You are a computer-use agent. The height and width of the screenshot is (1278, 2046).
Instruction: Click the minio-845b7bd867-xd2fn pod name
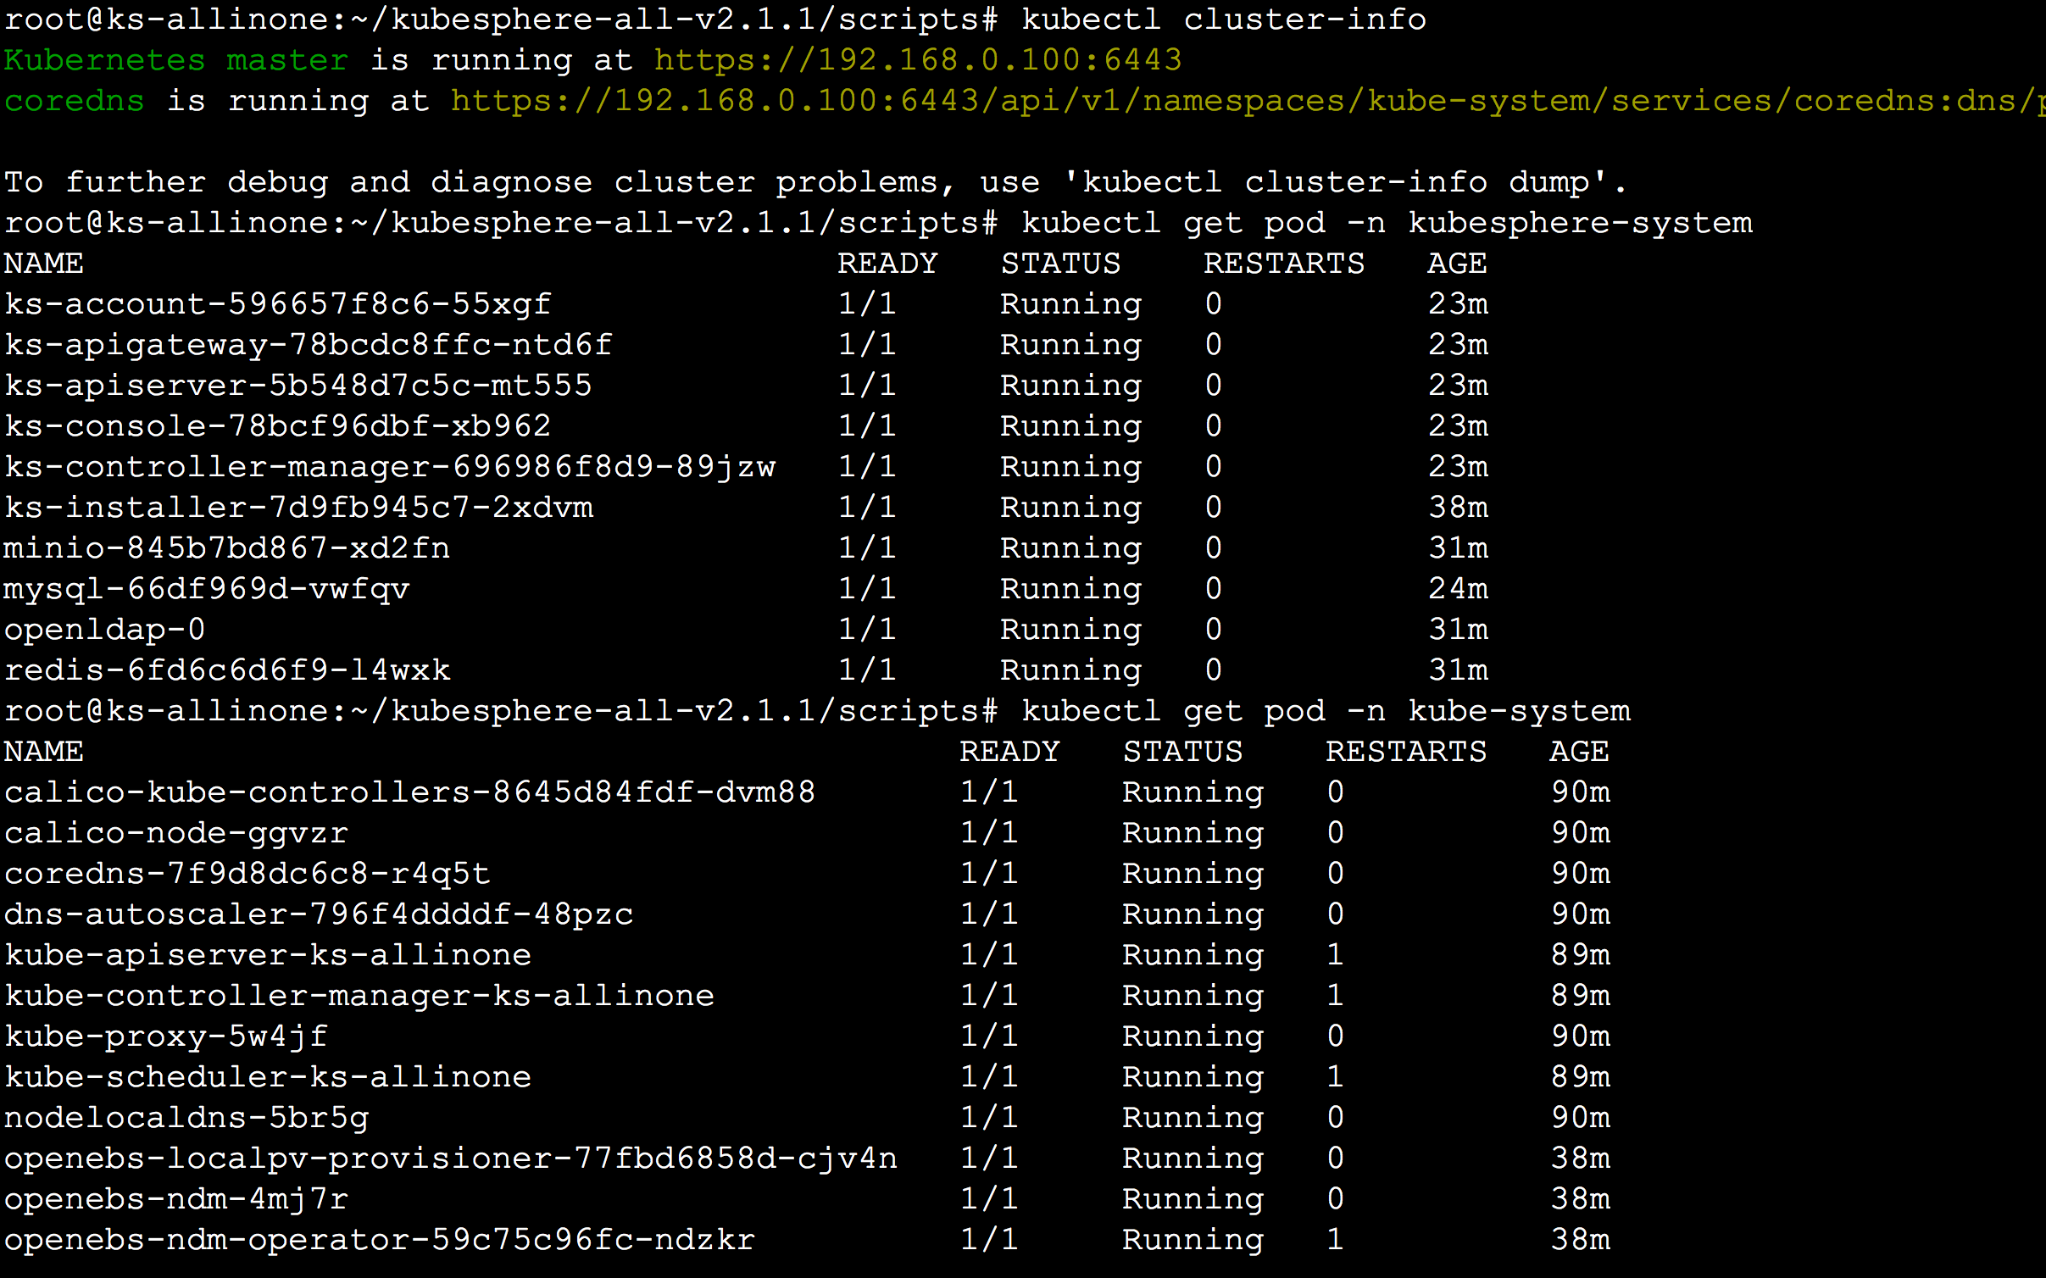(227, 548)
